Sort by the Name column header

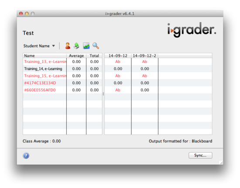(45, 56)
